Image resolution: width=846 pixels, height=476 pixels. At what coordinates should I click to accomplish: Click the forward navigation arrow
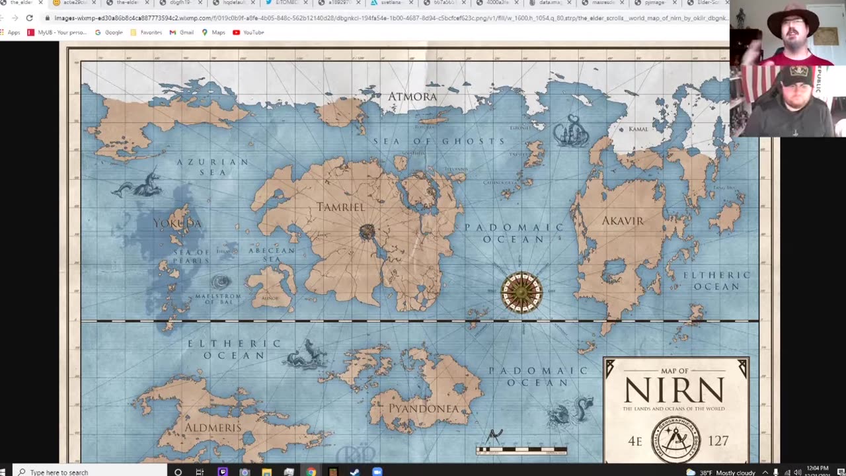(15, 18)
